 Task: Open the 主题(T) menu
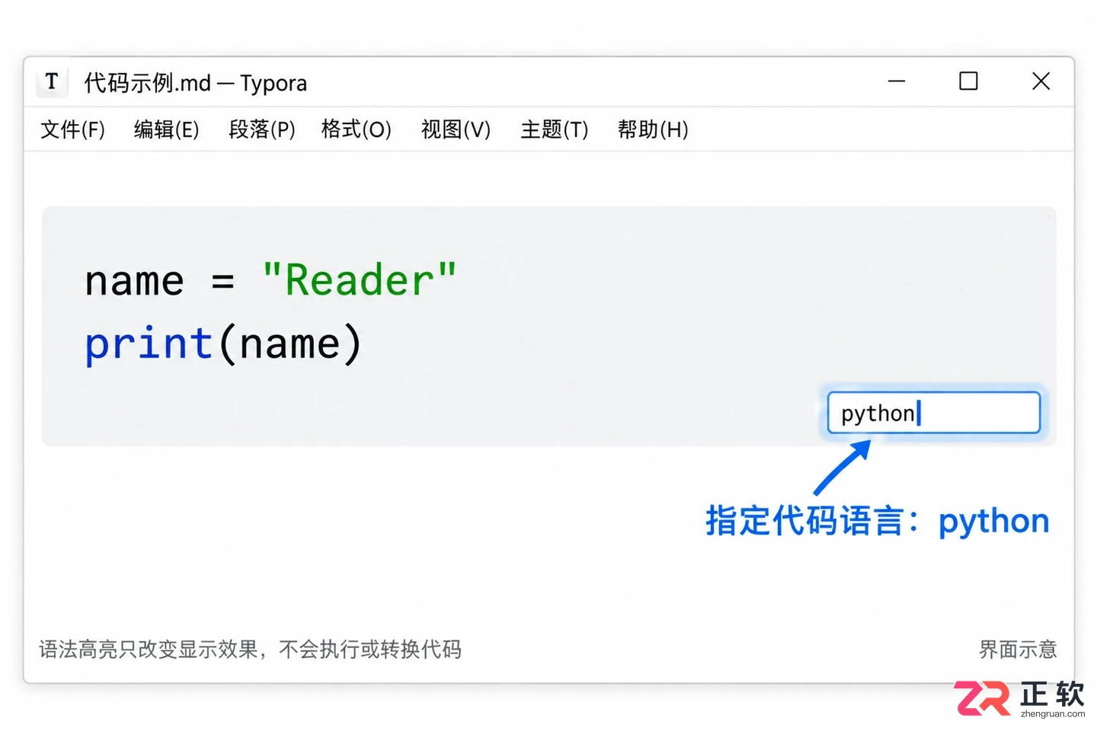(555, 129)
